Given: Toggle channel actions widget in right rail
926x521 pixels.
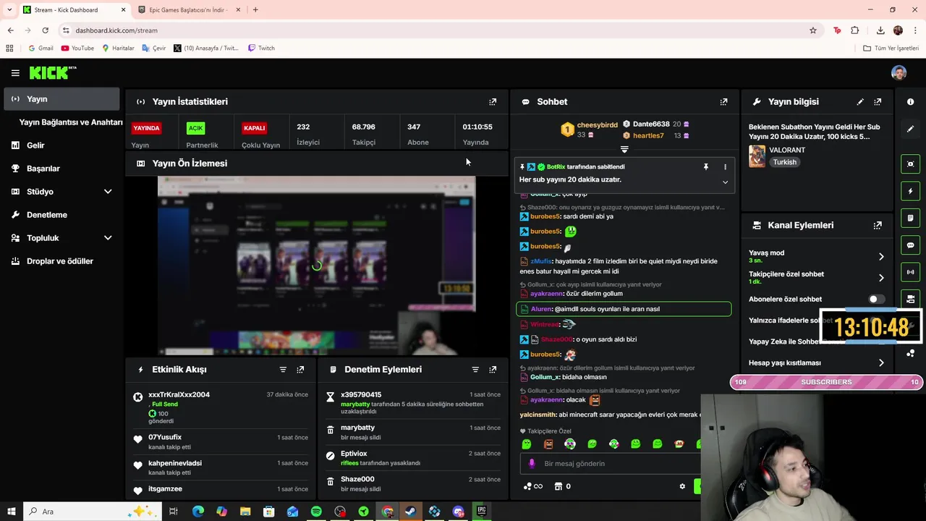Looking at the screenshot, I should [x=910, y=299].
